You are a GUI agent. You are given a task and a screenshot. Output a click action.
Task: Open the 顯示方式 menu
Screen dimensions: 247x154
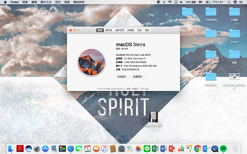tap(46, 2)
